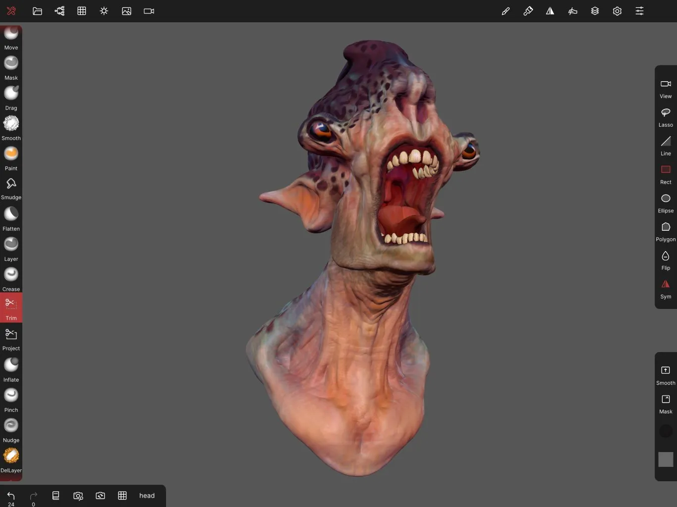This screenshot has width=677, height=507.
Task: Redo the last undone action
Action: click(x=33, y=495)
